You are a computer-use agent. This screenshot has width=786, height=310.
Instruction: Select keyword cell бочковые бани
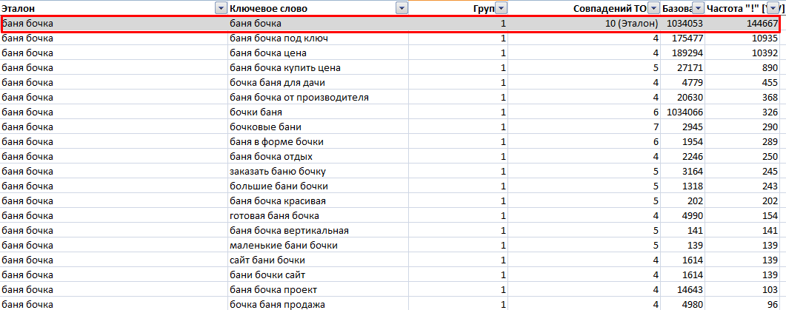click(265, 127)
